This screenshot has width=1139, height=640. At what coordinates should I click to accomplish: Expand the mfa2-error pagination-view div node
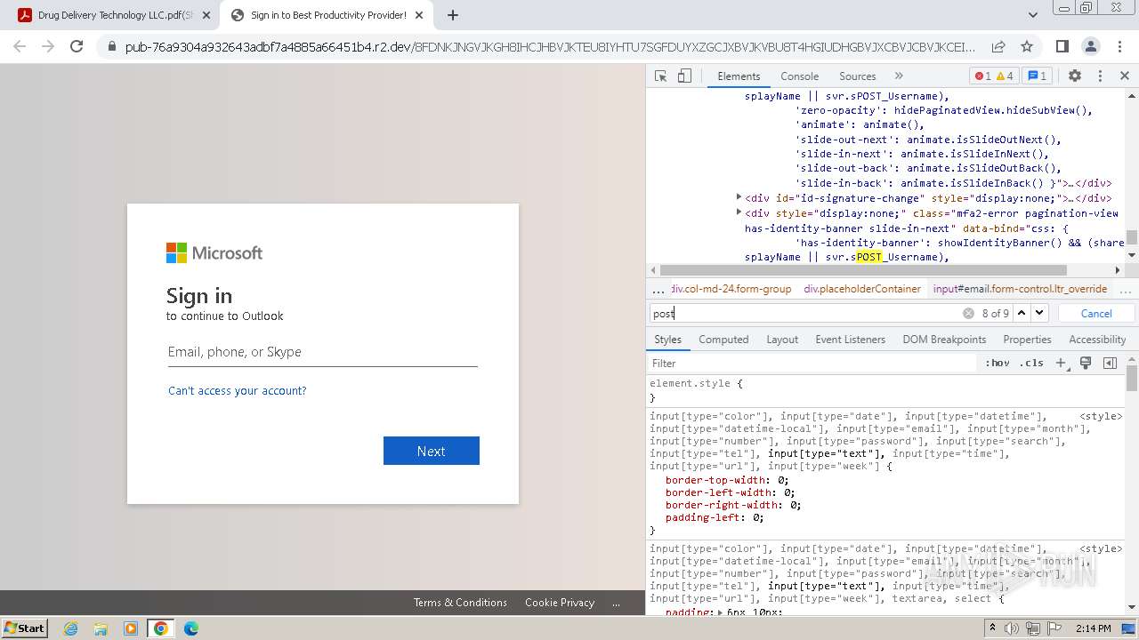click(x=739, y=212)
